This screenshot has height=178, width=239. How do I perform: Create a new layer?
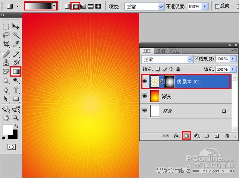tap(217, 136)
